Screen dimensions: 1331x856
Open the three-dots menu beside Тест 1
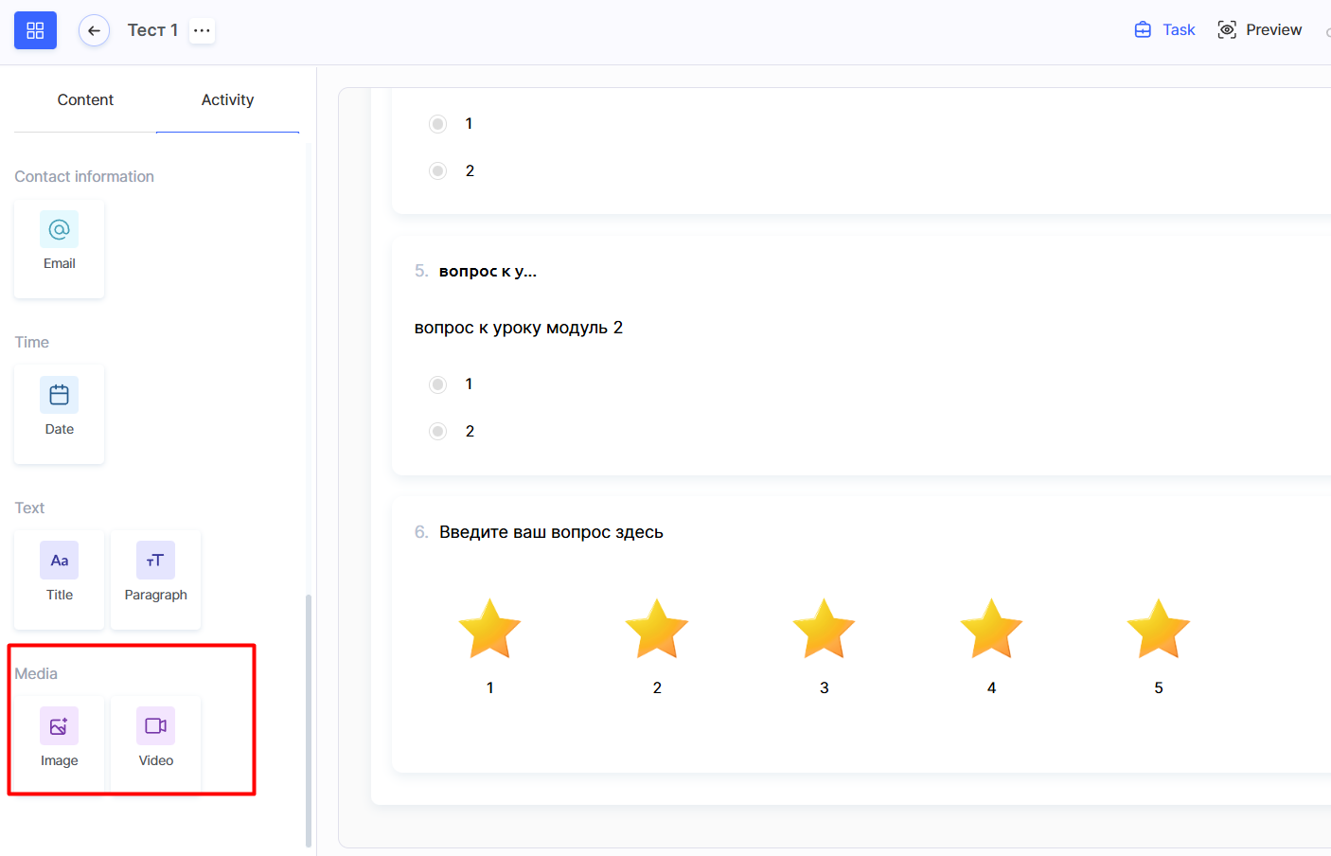click(x=202, y=30)
